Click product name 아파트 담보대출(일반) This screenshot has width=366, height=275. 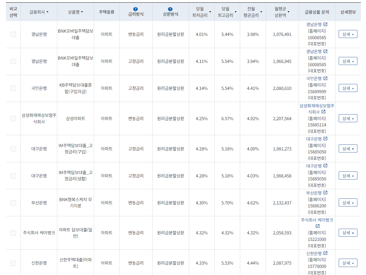tap(75, 233)
